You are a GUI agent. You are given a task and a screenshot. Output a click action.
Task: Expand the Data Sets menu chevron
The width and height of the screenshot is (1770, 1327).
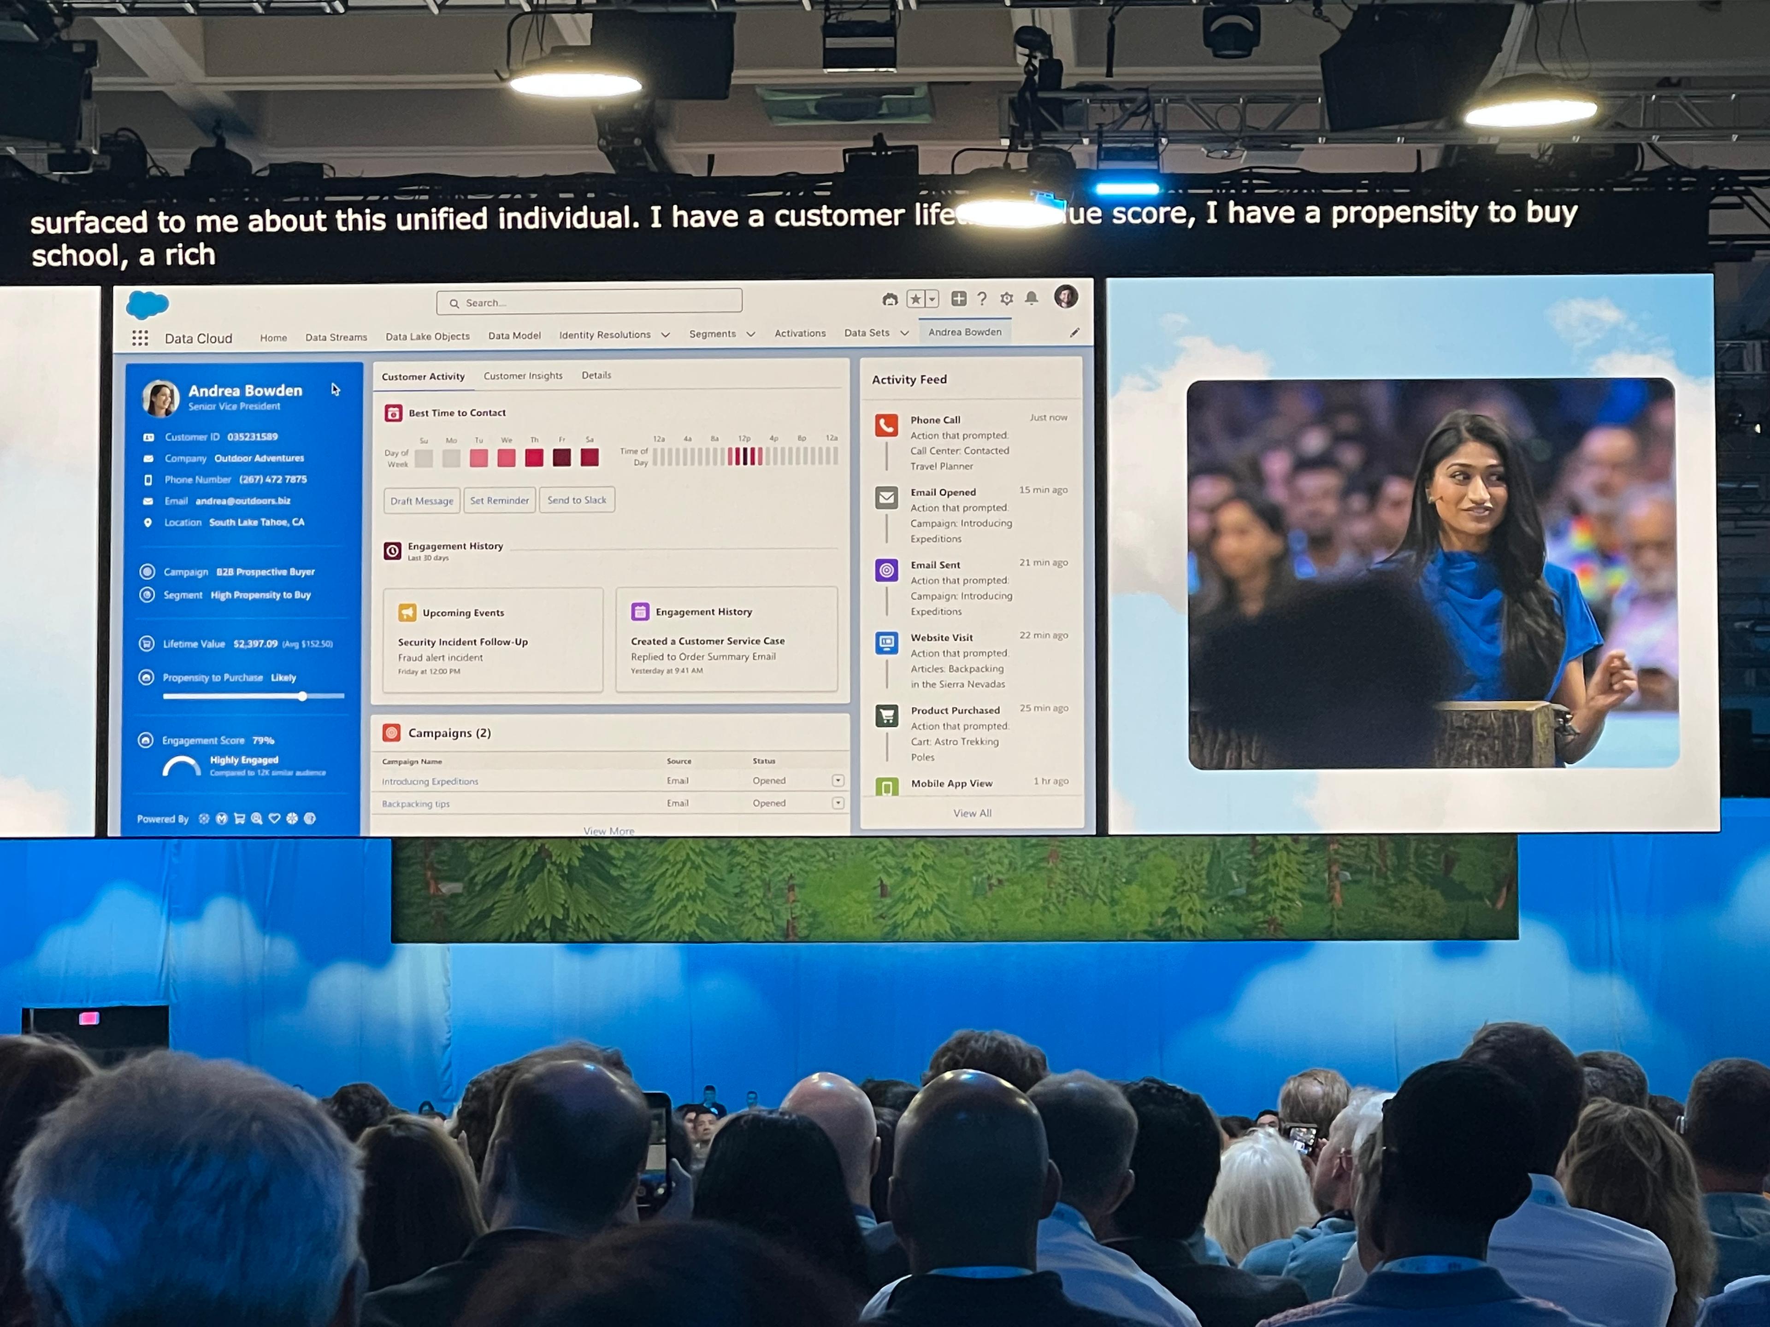904,333
